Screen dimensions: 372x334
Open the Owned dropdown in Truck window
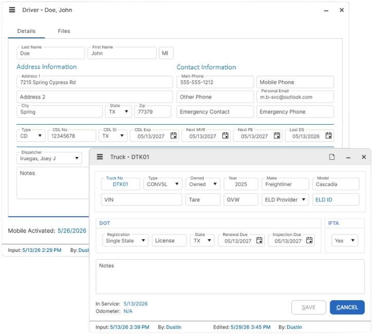coord(203,184)
